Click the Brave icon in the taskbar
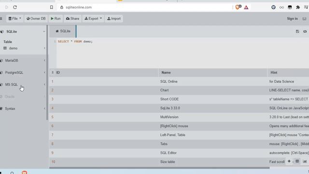 [25, 173]
